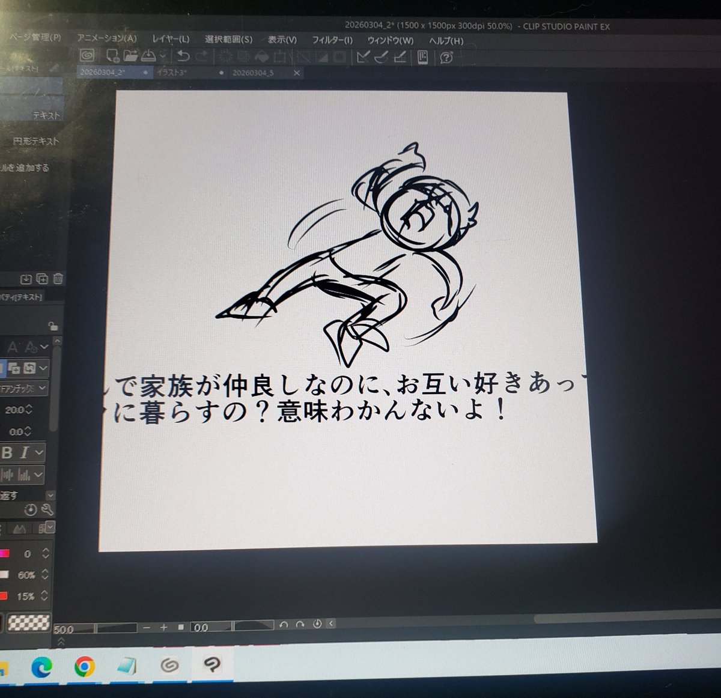
Task: Click the sub tool import icon
Action: (26, 279)
